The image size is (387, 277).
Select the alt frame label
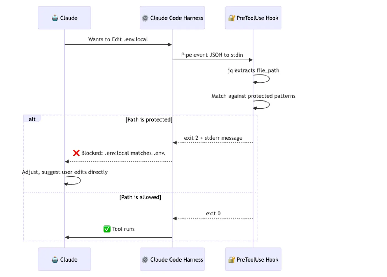pyautogui.click(x=32, y=119)
